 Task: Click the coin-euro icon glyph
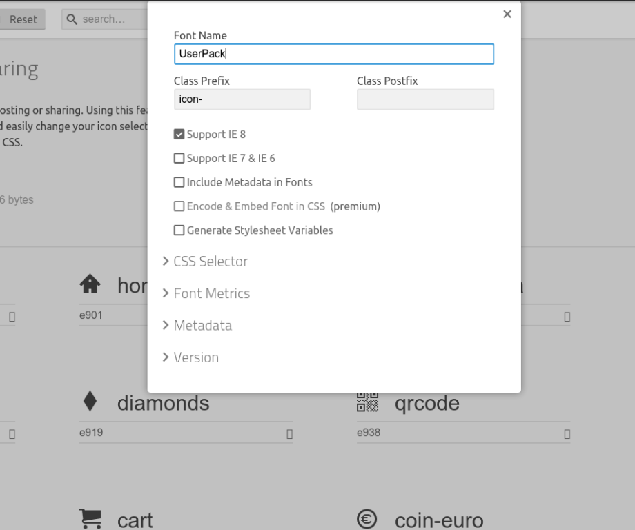click(x=367, y=519)
